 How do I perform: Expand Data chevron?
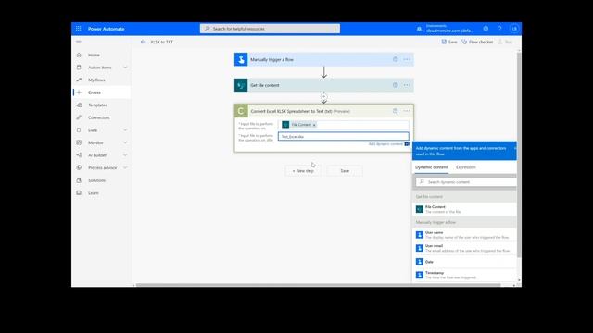click(125, 130)
